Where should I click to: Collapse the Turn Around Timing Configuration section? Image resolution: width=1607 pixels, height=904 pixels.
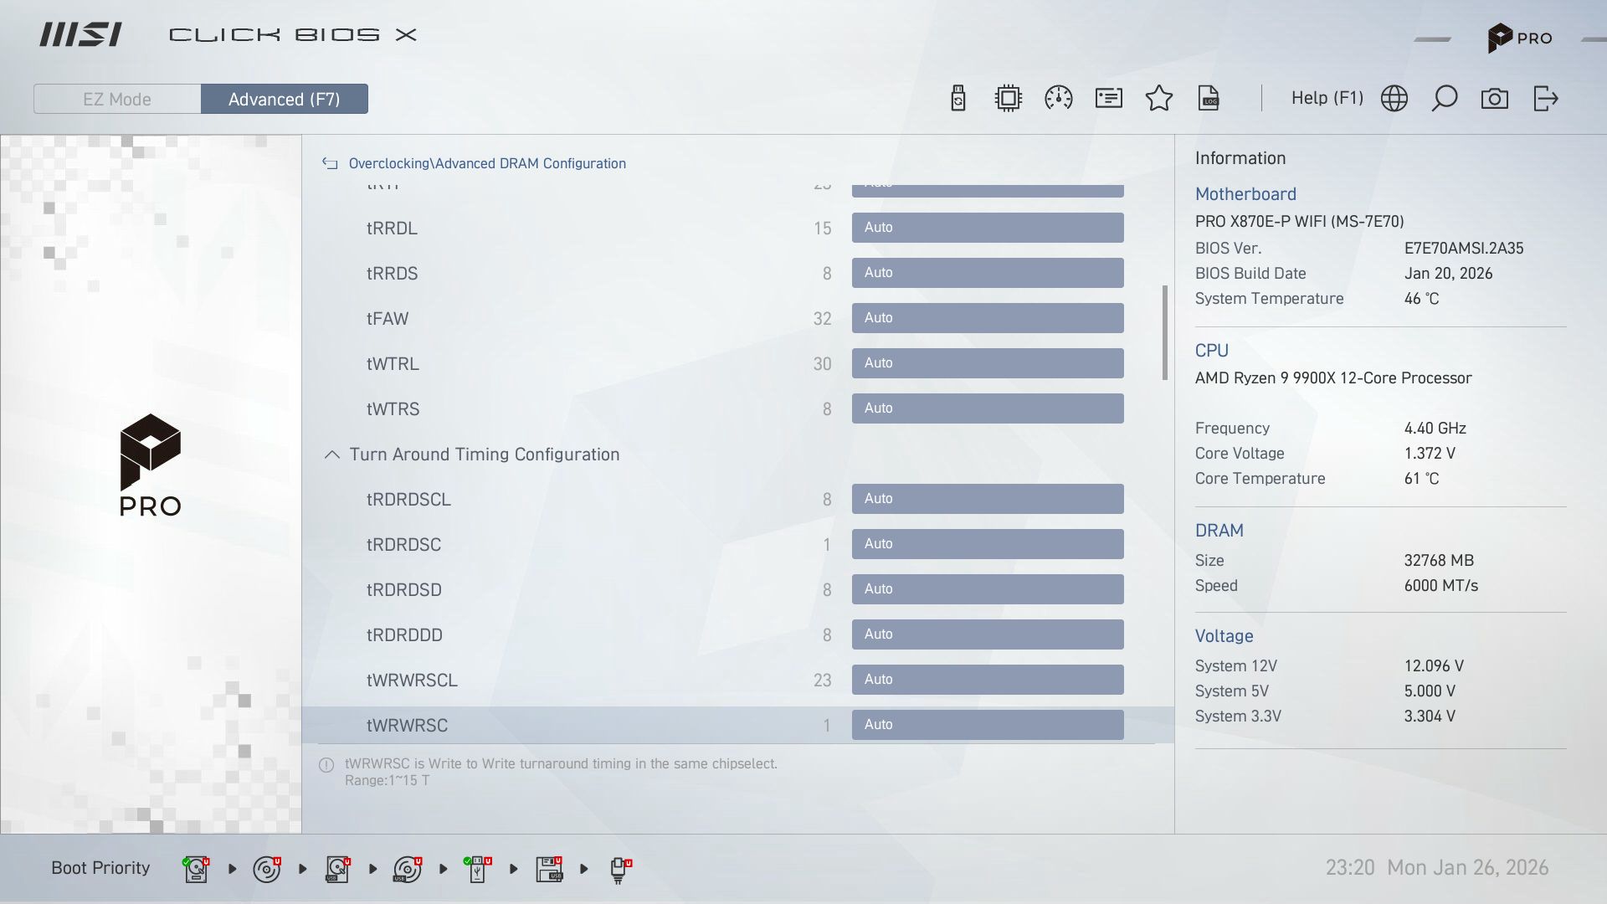[x=331, y=455]
